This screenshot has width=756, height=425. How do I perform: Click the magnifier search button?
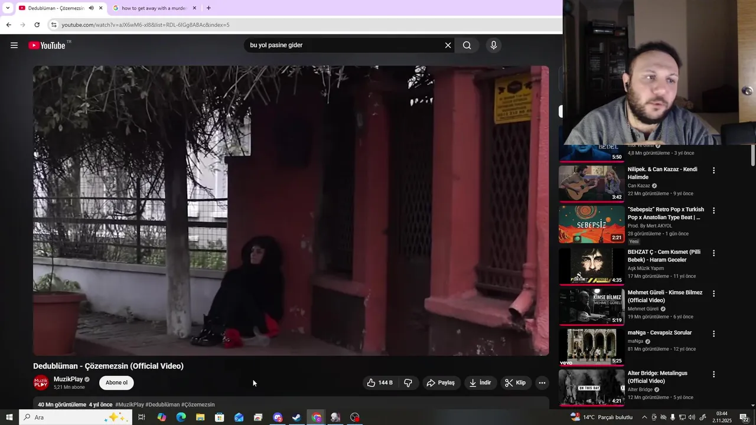coord(467,45)
